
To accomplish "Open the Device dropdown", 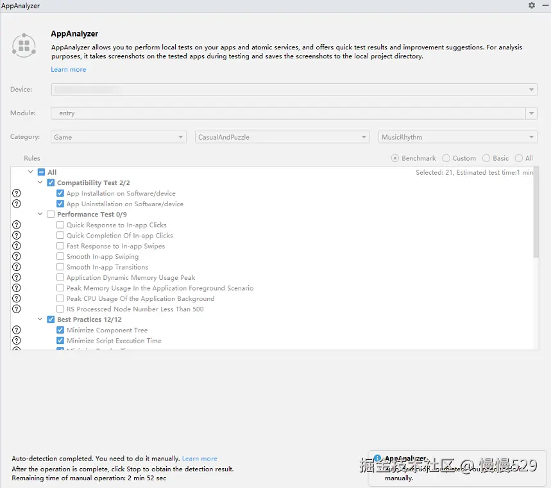I will coord(294,90).
